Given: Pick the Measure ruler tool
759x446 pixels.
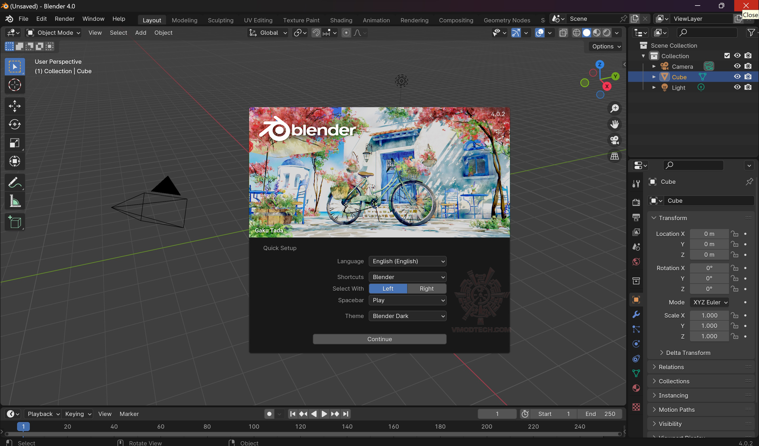Looking at the screenshot, I should [x=14, y=201].
